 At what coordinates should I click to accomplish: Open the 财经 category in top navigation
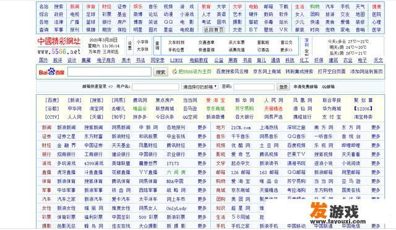click(x=106, y=7)
